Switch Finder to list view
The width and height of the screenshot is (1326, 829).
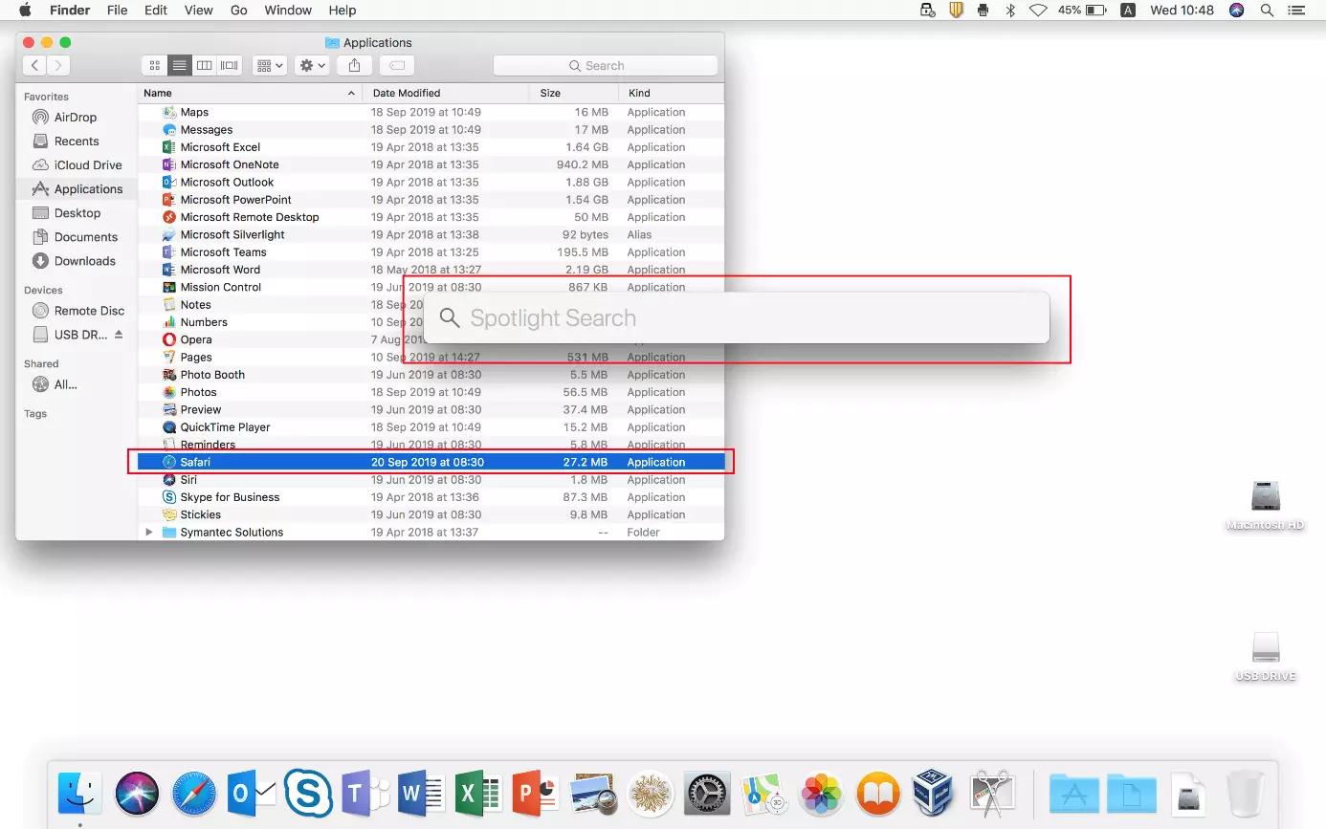coord(179,65)
